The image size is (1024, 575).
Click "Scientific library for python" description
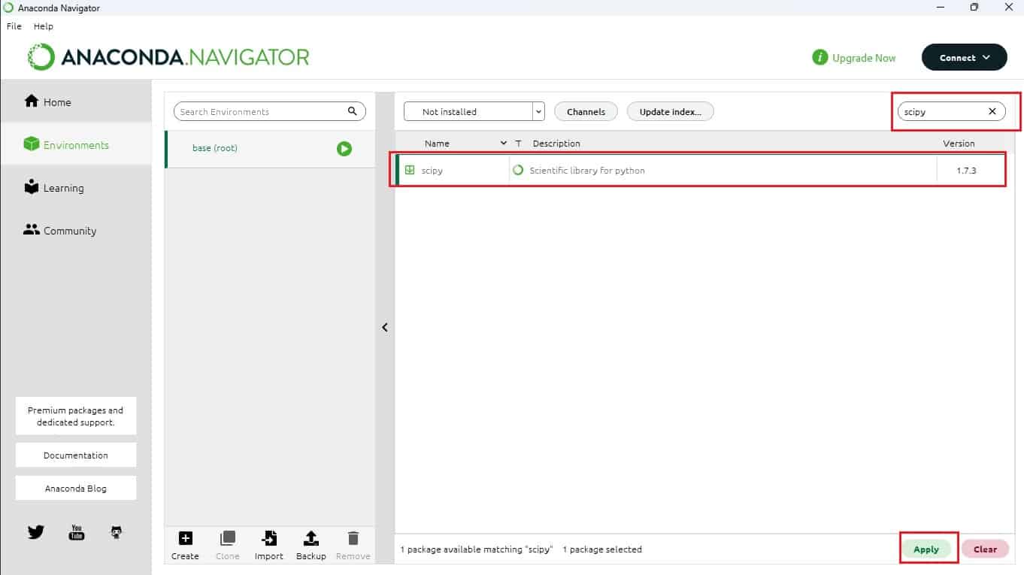coord(587,171)
